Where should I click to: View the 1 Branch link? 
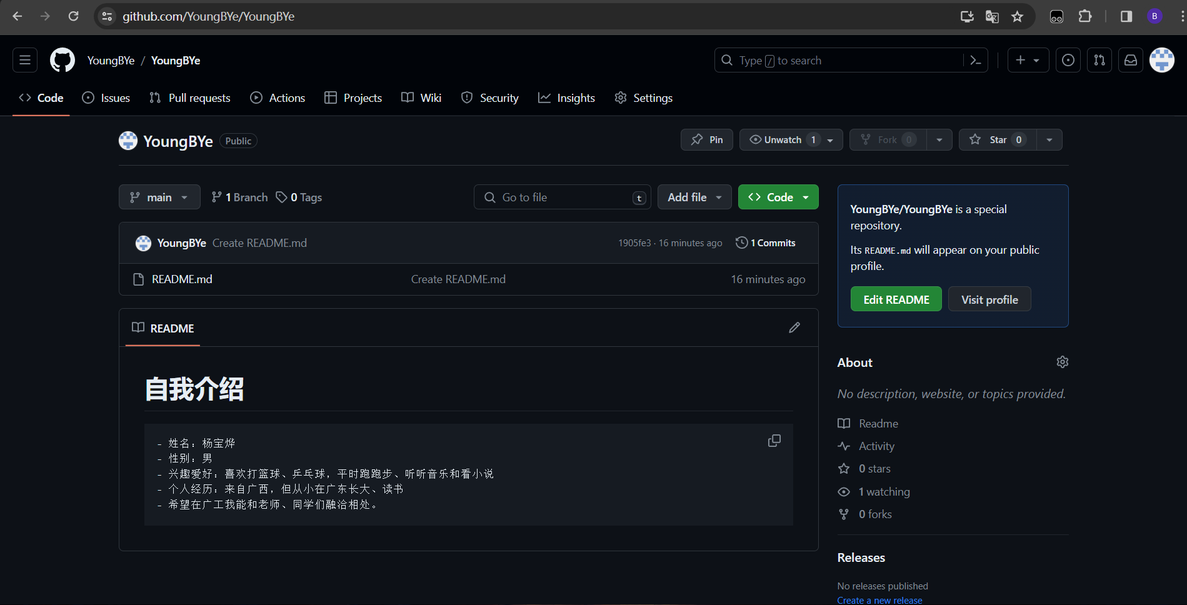(x=239, y=197)
